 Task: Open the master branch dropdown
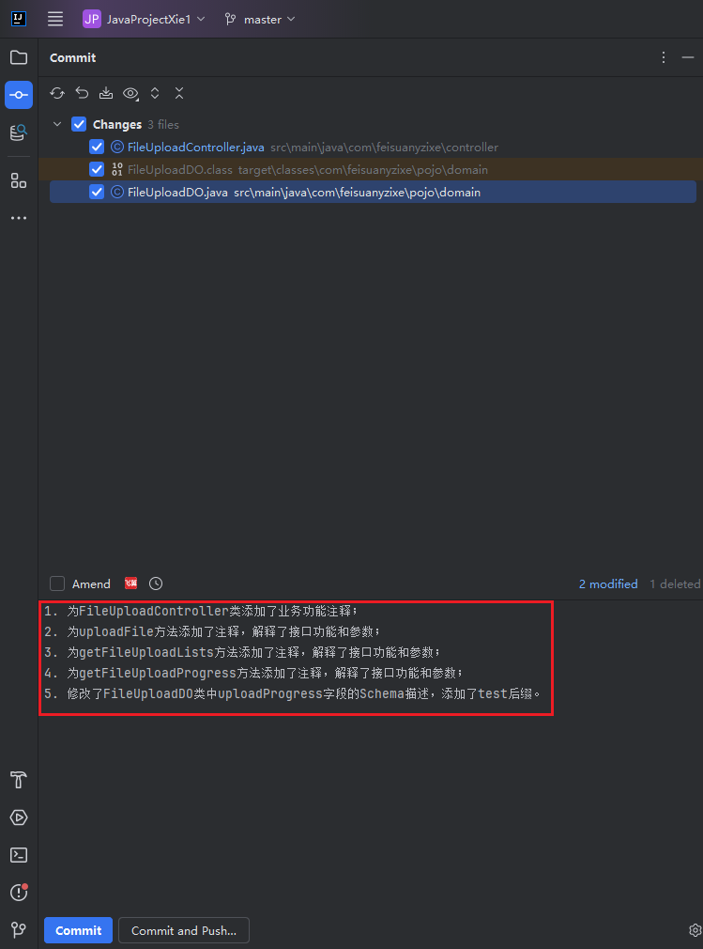(x=260, y=19)
